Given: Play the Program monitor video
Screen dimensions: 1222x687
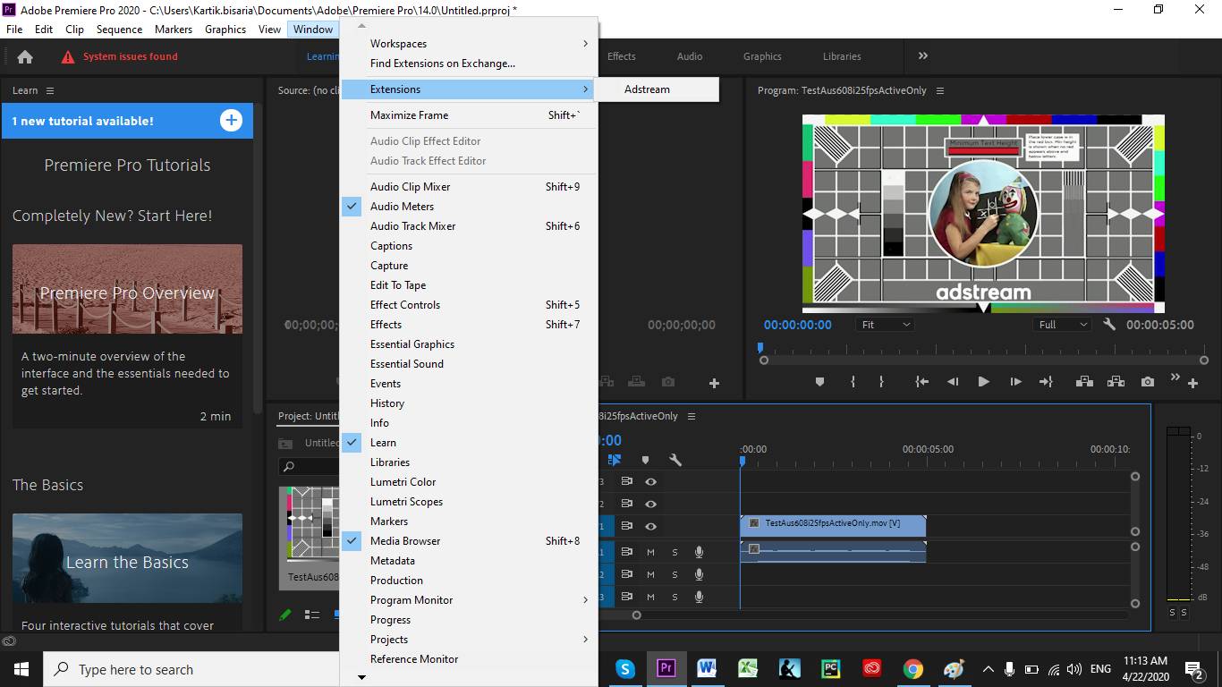Looking at the screenshot, I should click(x=983, y=382).
